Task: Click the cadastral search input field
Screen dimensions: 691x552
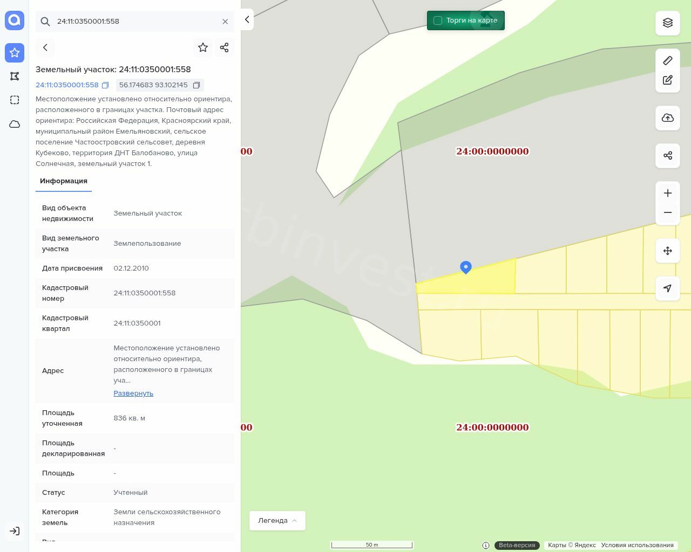Action: click(135, 22)
